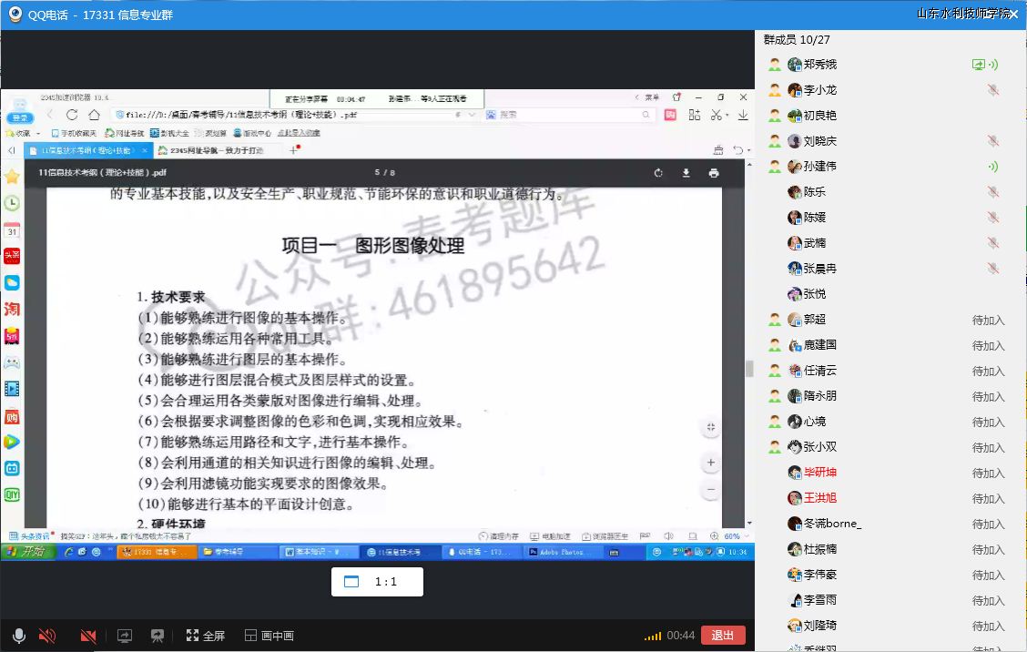
Task: Enter fullscreen with 全屏 button
Action: click(206, 636)
